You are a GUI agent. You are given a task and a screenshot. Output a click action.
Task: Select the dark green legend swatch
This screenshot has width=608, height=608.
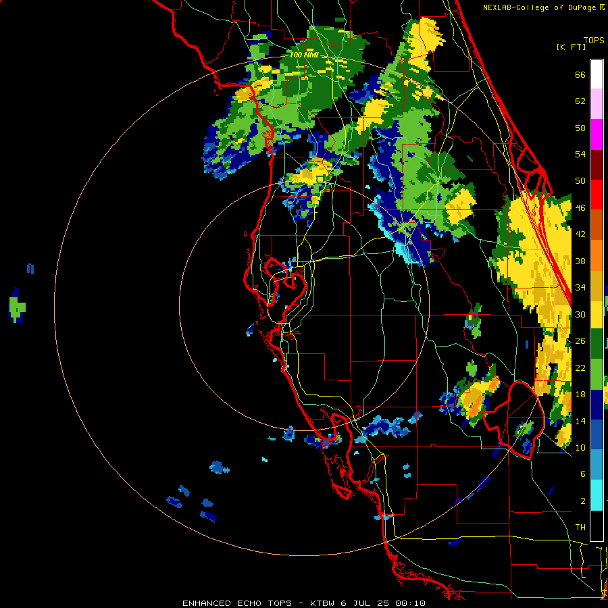597,344
